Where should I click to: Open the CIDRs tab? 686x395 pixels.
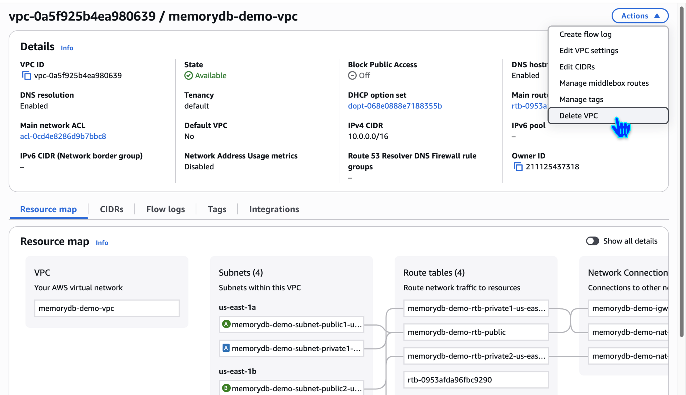click(112, 209)
